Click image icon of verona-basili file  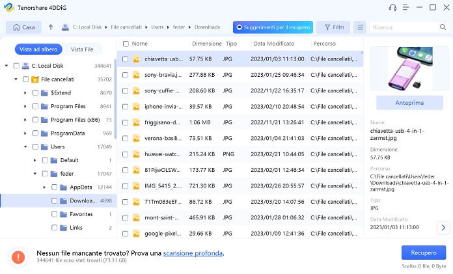point(136,139)
